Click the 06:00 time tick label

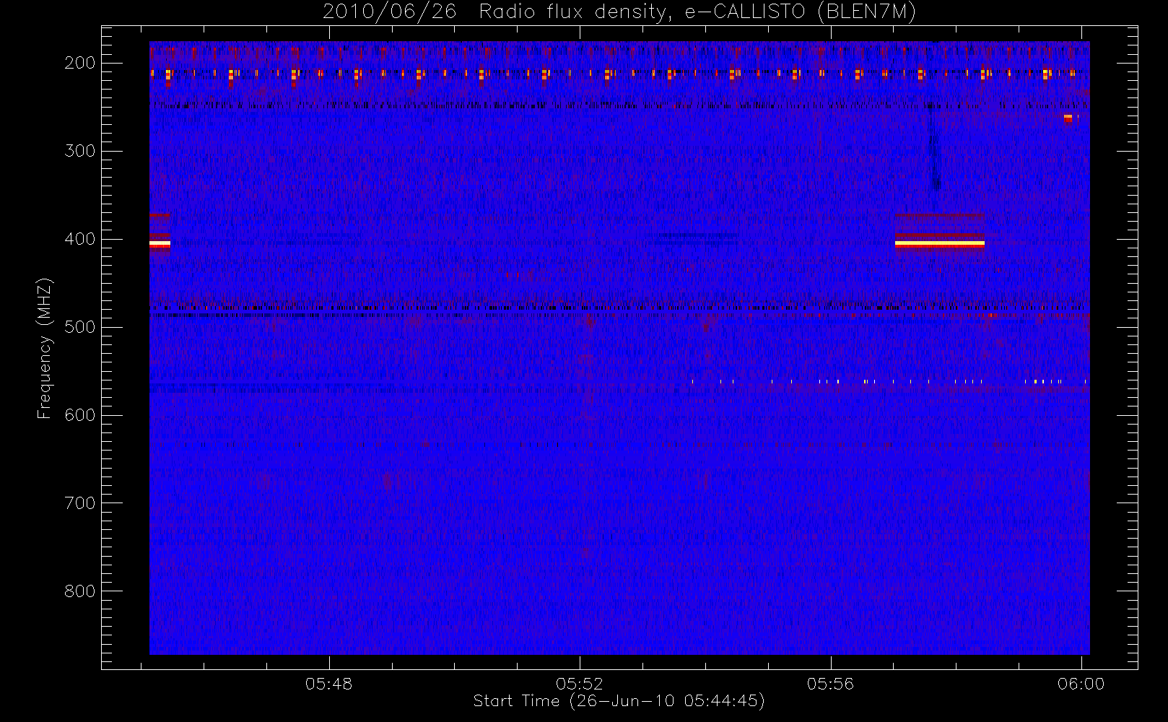click(1081, 684)
